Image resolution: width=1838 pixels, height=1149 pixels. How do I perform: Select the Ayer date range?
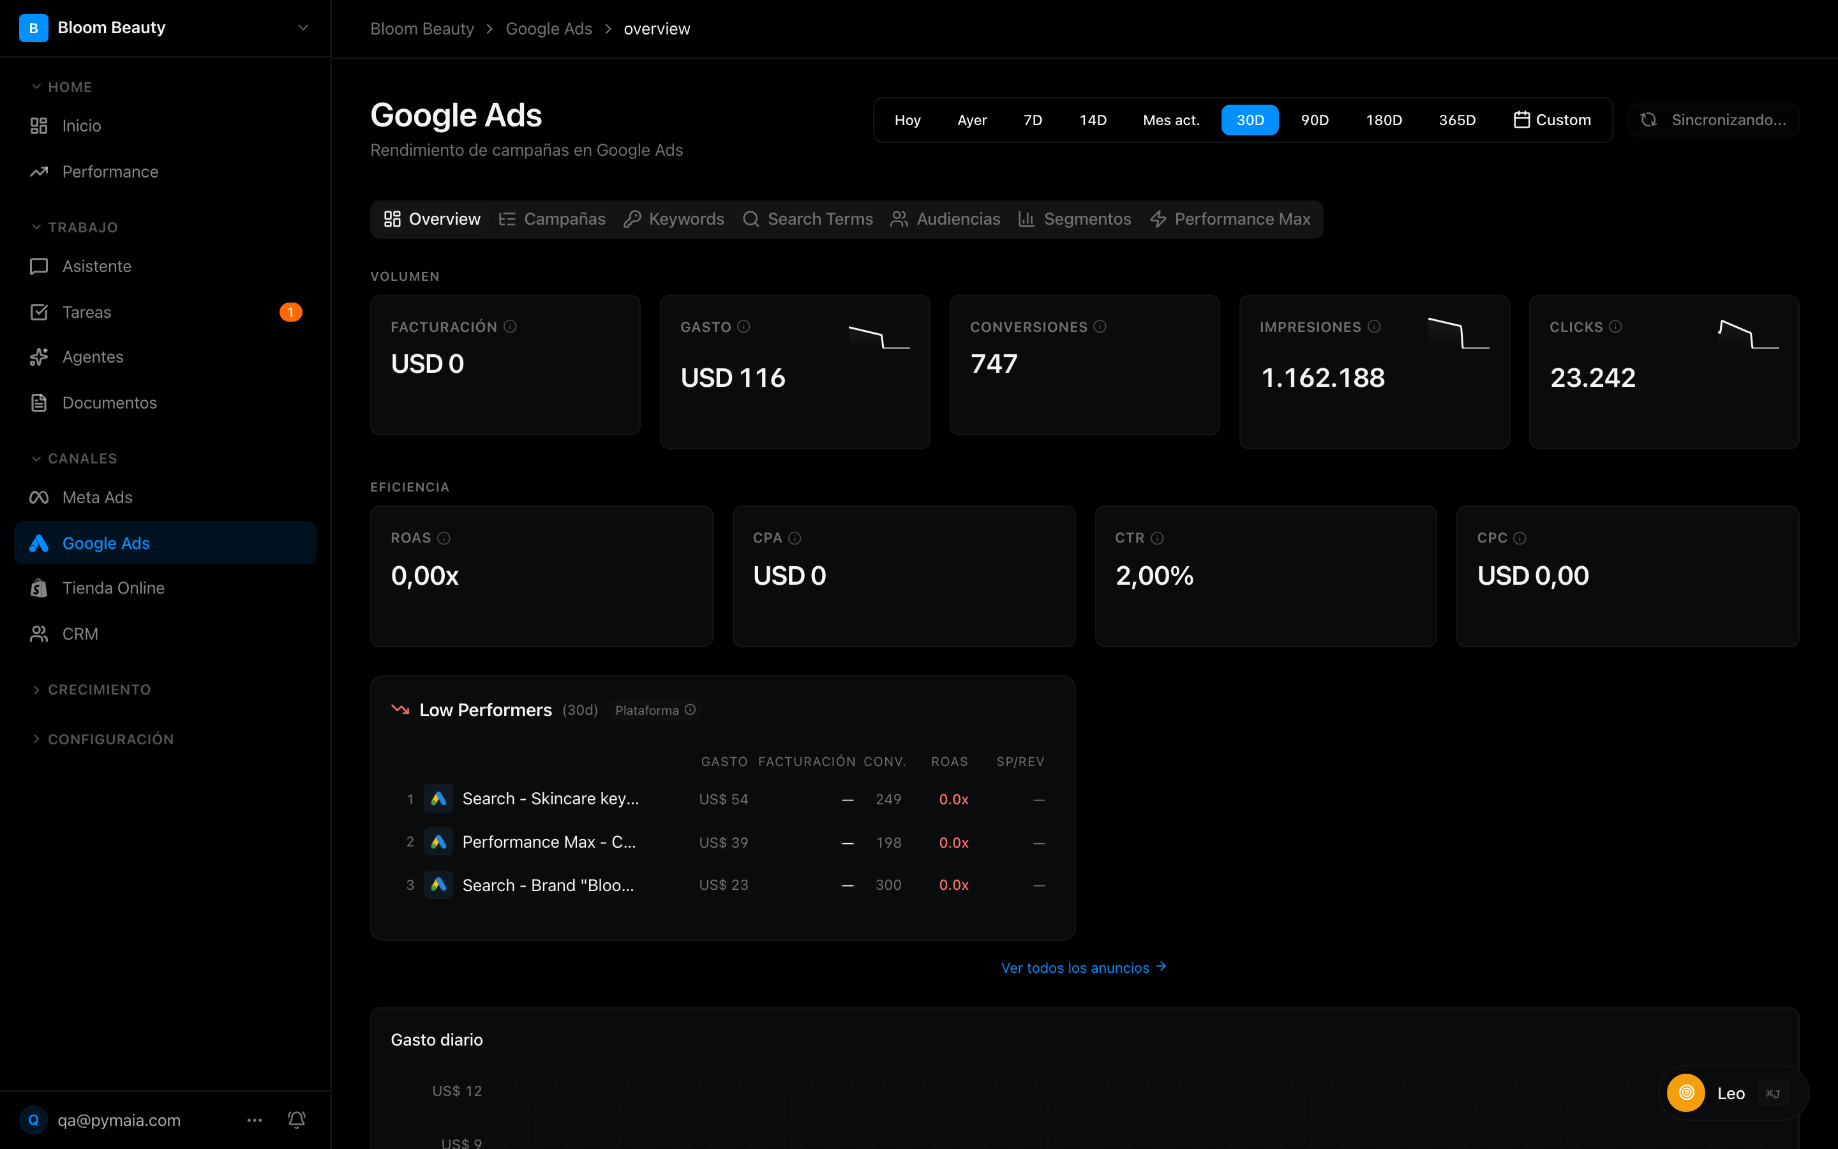click(x=972, y=120)
